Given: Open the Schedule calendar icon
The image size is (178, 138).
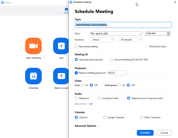Looking at the screenshot, I should tap(33, 76).
